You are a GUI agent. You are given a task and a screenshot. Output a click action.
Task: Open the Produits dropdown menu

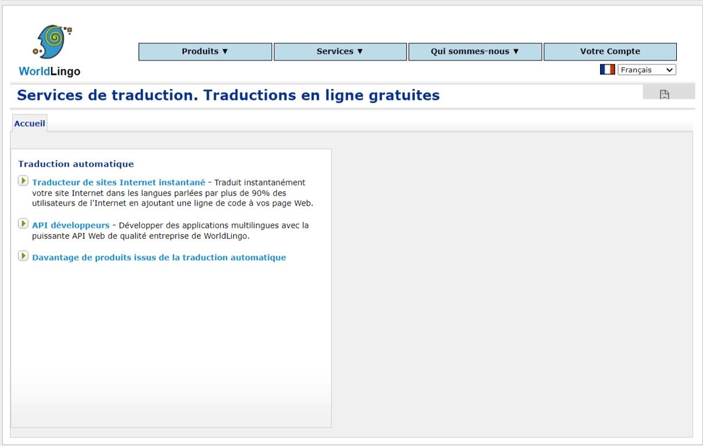205,51
